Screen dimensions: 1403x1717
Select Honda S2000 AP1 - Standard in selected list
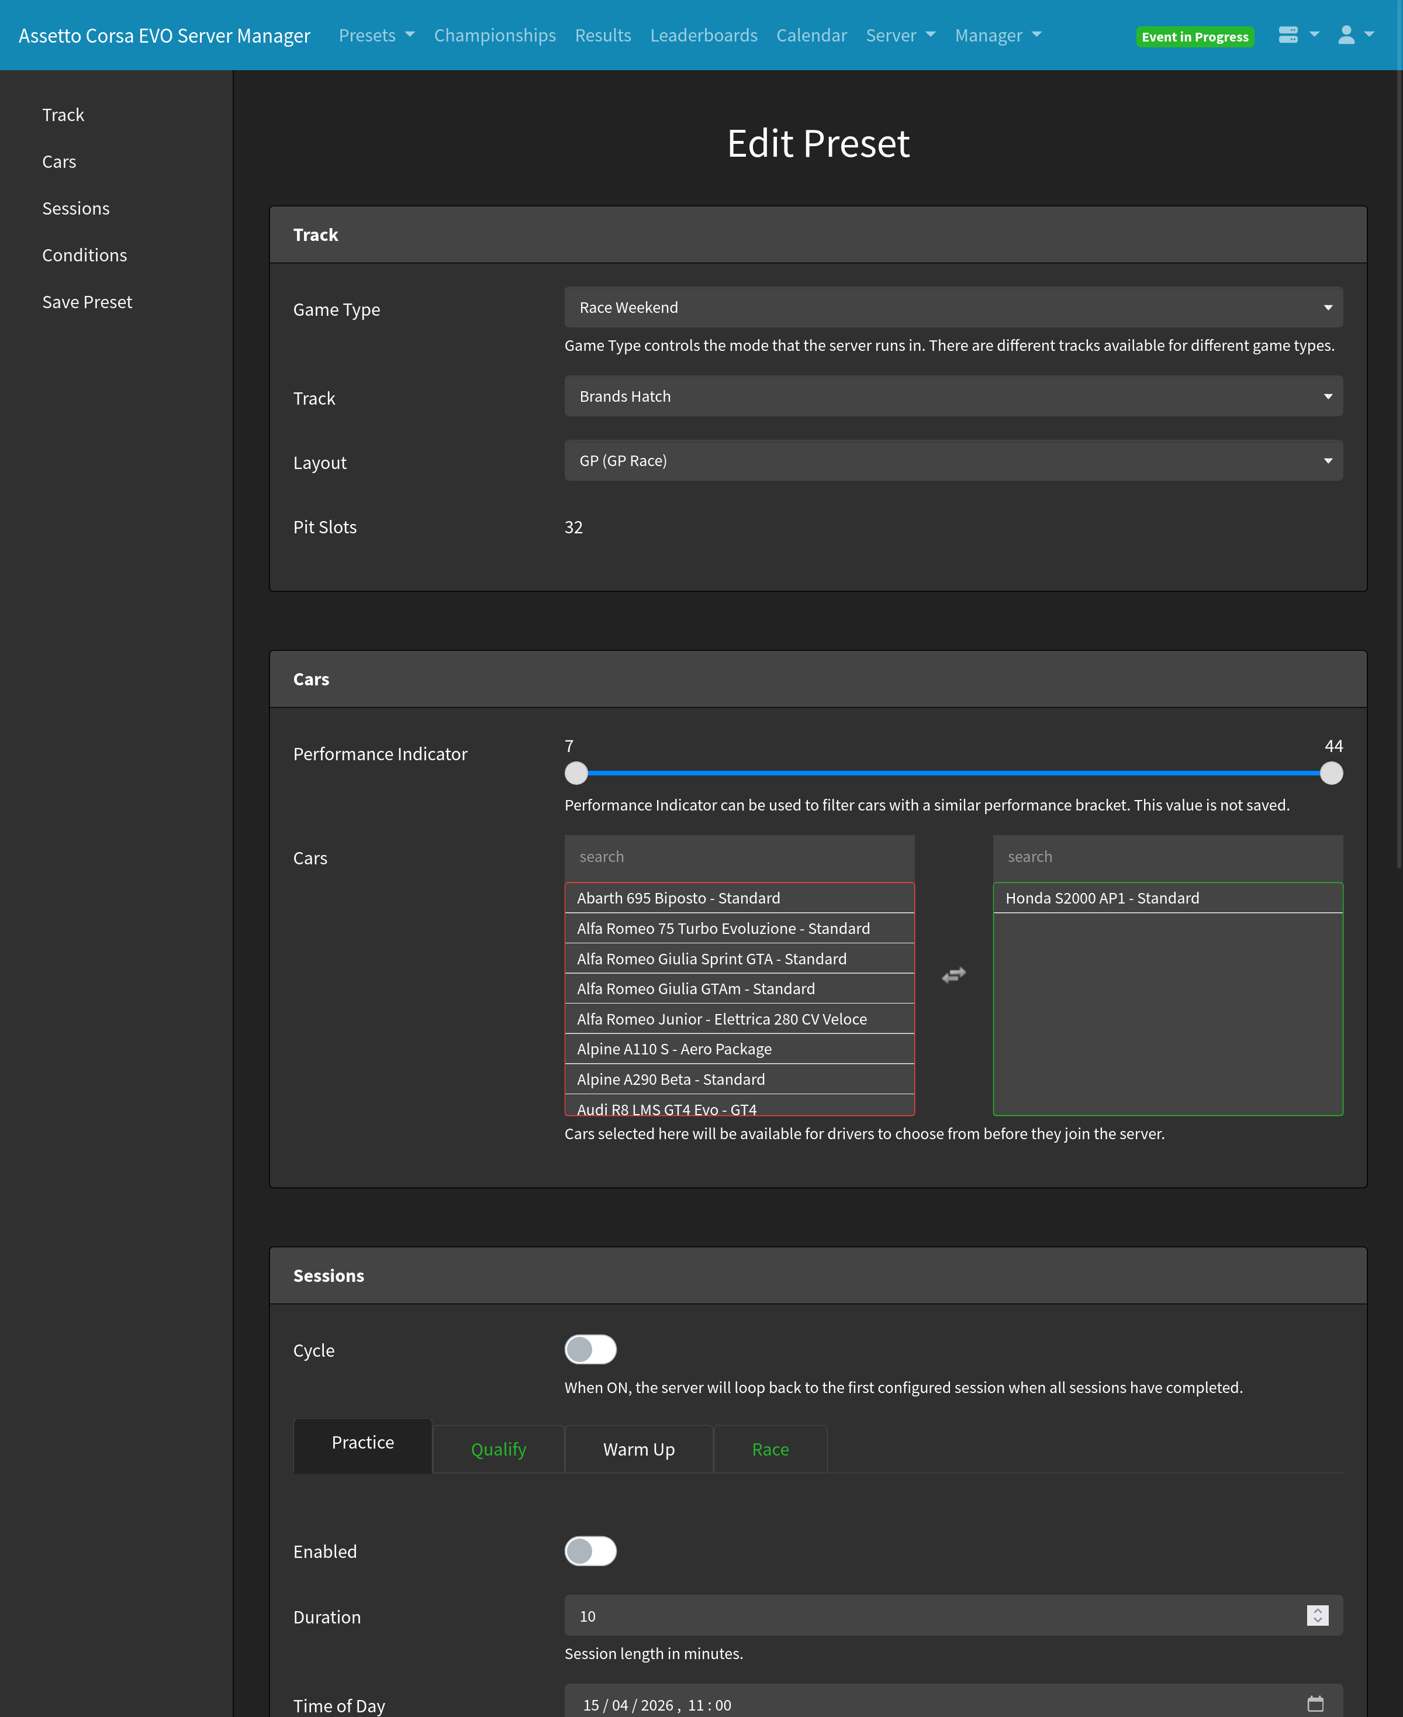click(x=1168, y=898)
